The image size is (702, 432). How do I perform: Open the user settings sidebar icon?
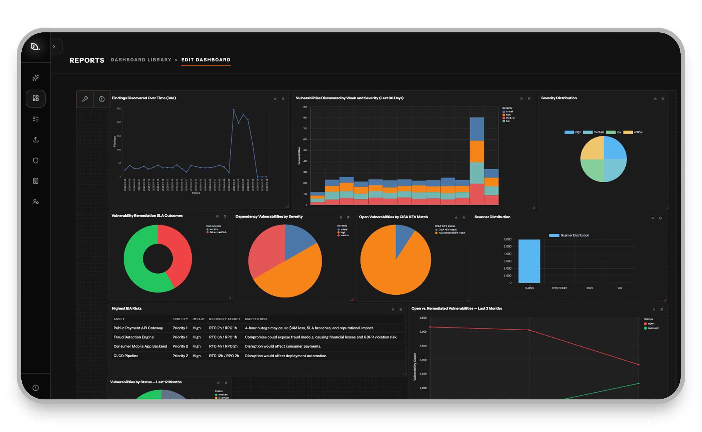35,202
